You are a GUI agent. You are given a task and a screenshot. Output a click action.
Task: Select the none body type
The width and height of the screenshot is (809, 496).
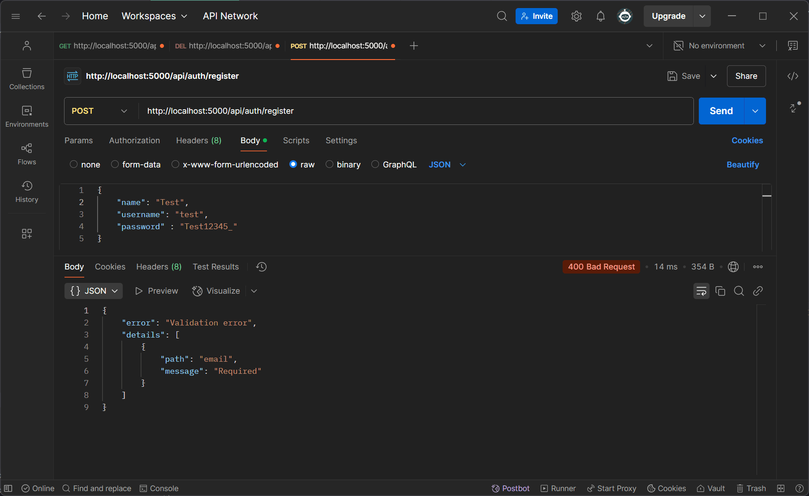pos(74,164)
